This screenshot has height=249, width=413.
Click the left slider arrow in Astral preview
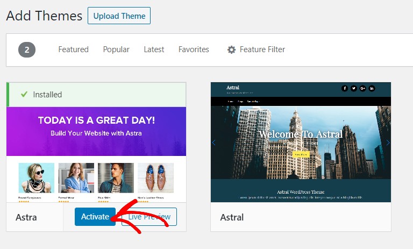point(214,143)
